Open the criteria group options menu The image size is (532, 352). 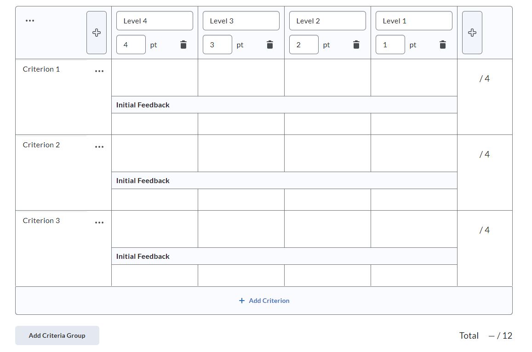point(30,20)
